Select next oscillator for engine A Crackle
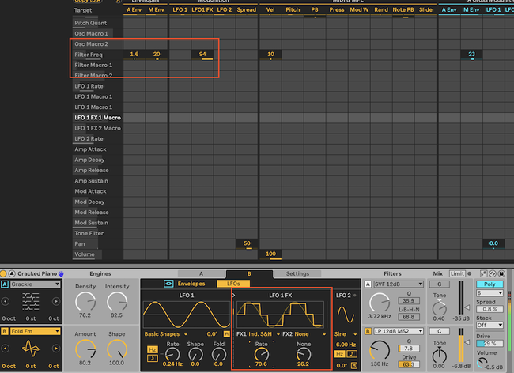This screenshot has width=514, height=373. click(56, 301)
